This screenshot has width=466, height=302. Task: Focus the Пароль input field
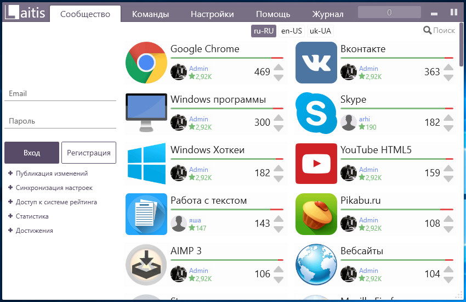[x=60, y=121]
